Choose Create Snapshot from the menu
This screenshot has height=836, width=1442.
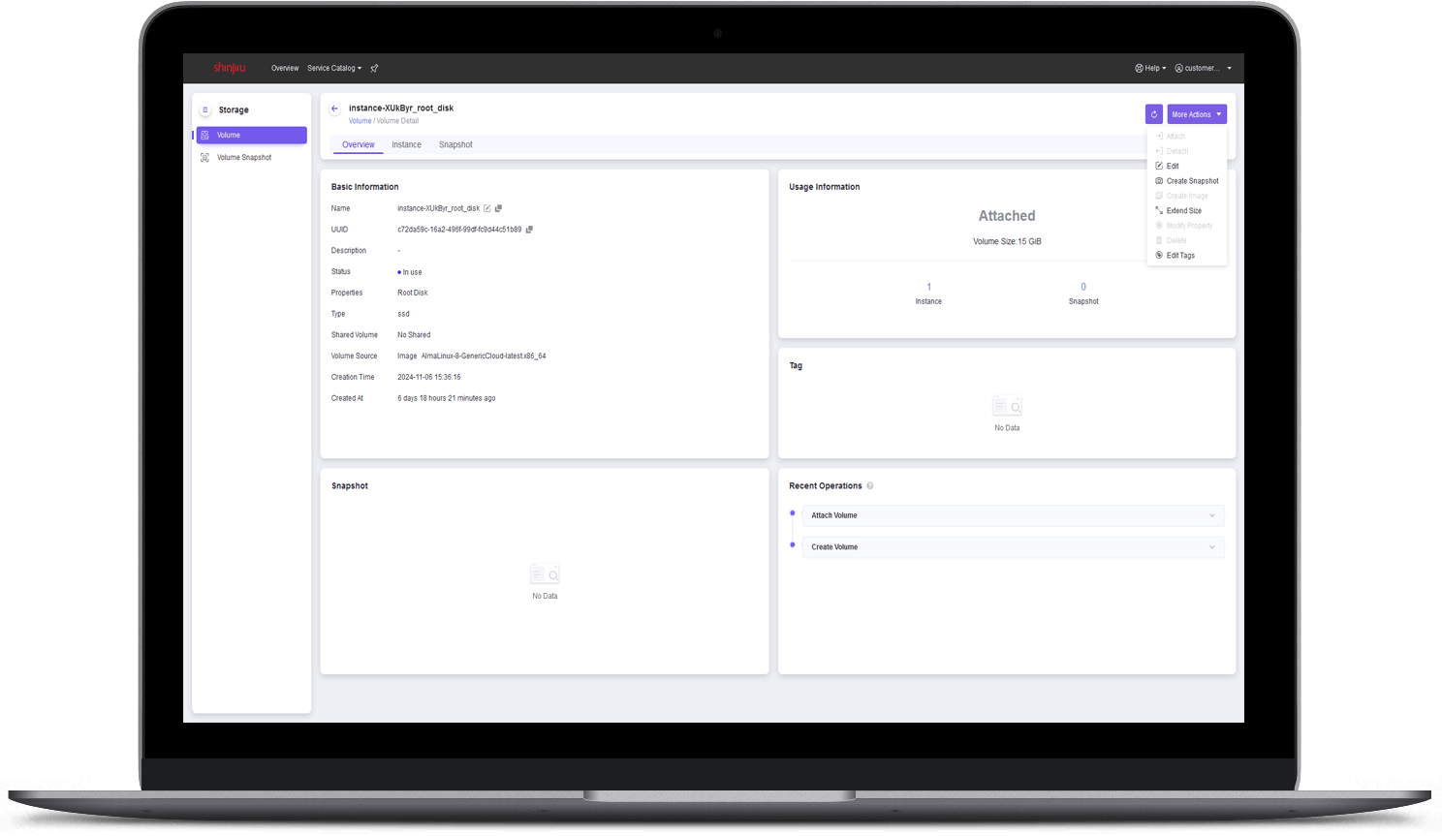[1187, 181]
